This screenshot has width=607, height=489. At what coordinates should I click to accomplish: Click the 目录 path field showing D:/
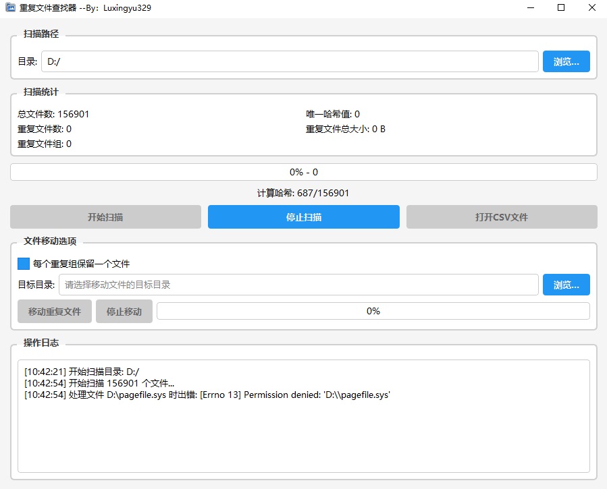(289, 61)
